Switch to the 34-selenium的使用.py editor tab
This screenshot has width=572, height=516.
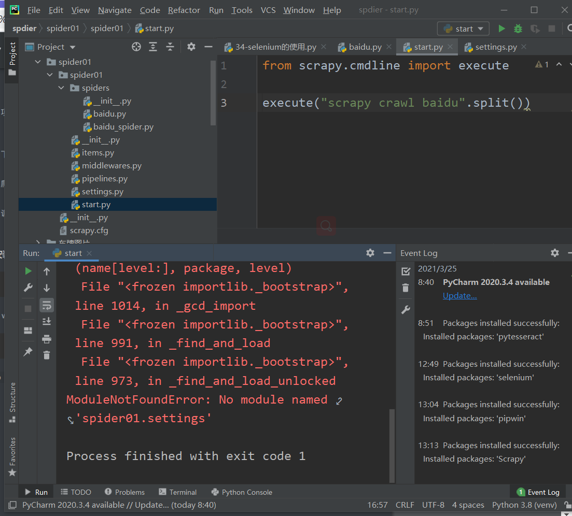(x=275, y=47)
